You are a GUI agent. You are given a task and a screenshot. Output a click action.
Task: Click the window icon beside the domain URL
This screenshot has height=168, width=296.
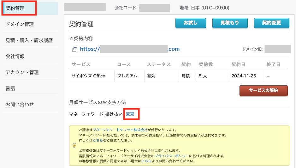coord(74,49)
